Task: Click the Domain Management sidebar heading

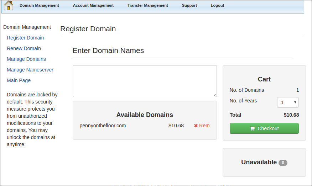Action: coord(27,27)
